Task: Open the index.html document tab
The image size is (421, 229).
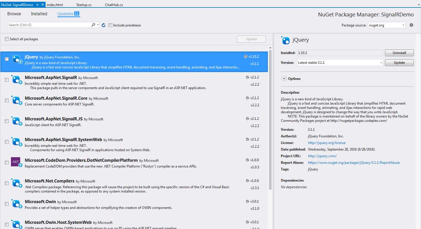Action: 55,5
